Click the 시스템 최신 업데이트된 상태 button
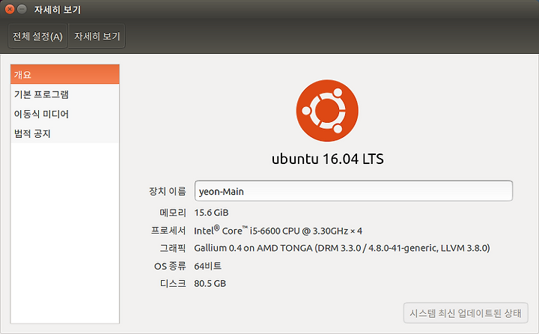The width and height of the screenshot is (539, 334). (x=466, y=313)
